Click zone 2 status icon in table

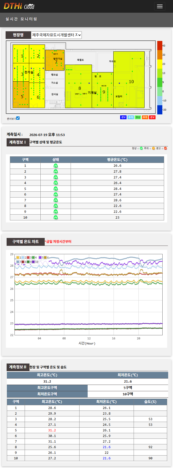pyautogui.click(x=56, y=172)
